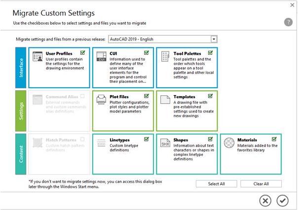Click the Materials title text

coord(247,140)
